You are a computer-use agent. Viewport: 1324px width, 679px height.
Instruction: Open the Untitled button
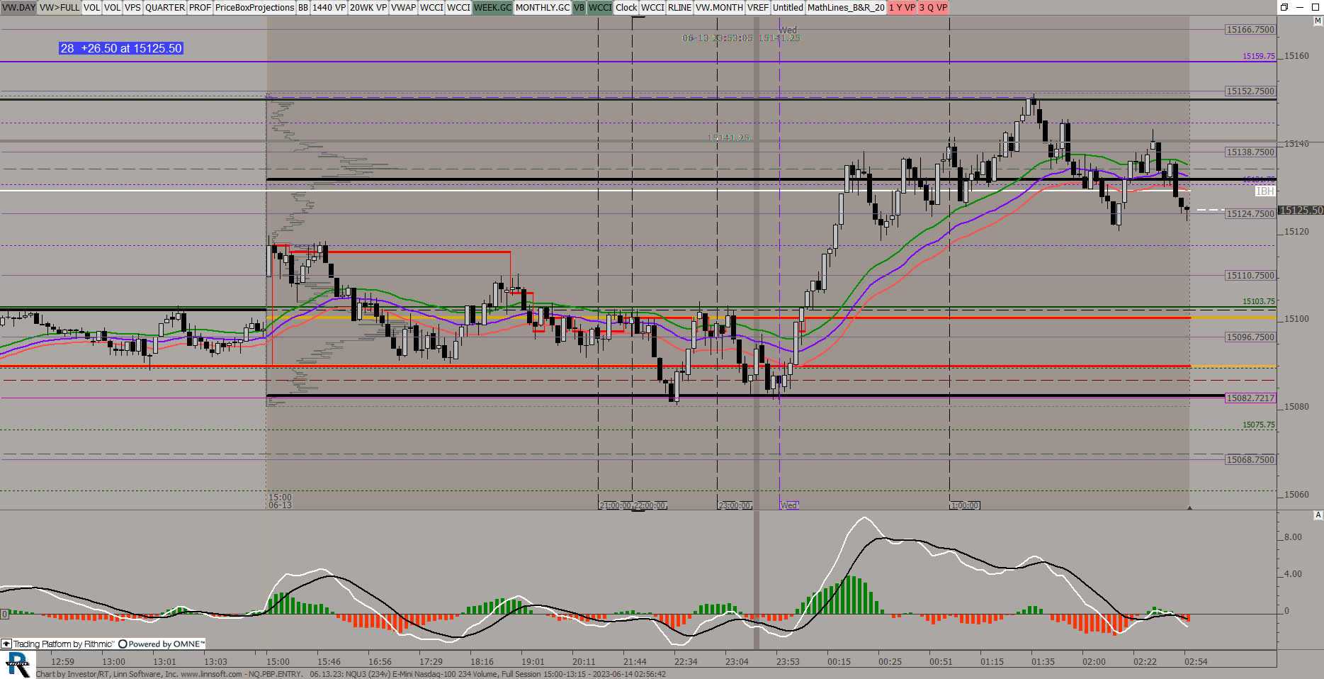(x=788, y=7)
